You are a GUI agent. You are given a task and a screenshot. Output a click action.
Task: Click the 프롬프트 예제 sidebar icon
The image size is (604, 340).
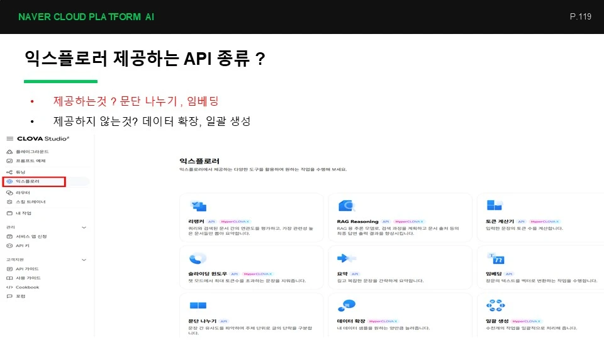pyautogui.click(x=9, y=161)
